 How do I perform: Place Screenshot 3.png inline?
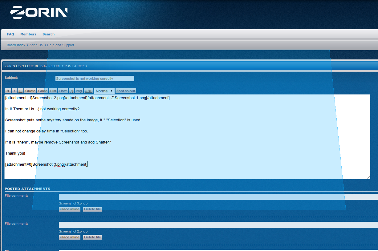(70, 209)
